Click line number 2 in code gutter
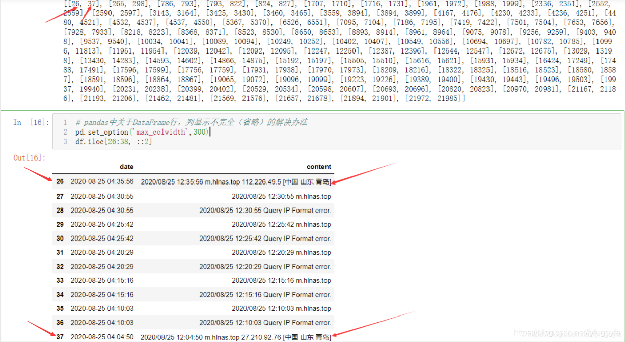625x342 pixels. click(65, 132)
